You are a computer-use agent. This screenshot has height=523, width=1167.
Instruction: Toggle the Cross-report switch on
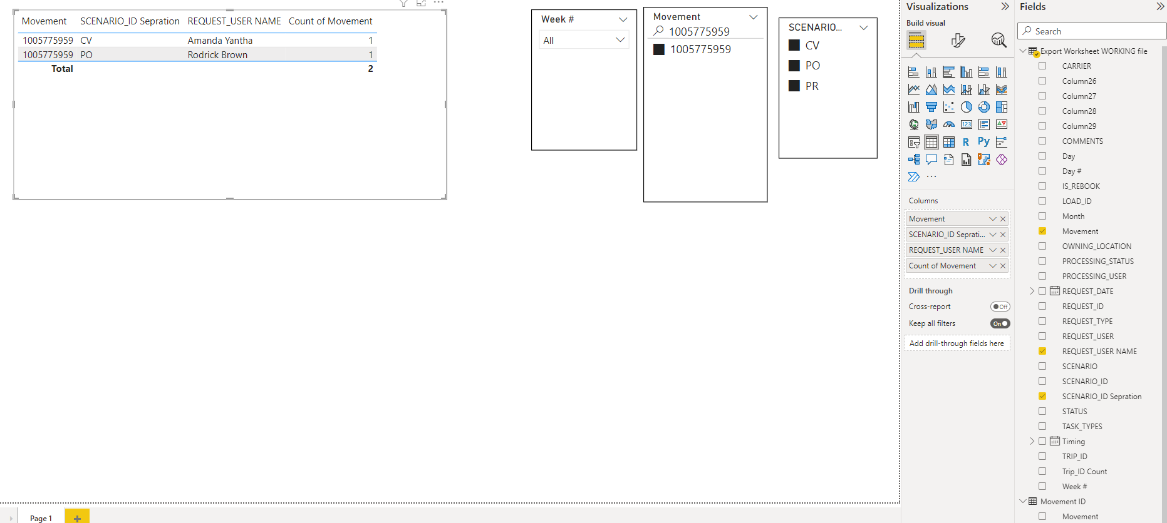1000,307
